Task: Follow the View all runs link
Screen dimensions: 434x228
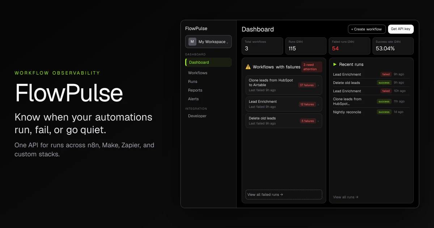Action: 345,197
